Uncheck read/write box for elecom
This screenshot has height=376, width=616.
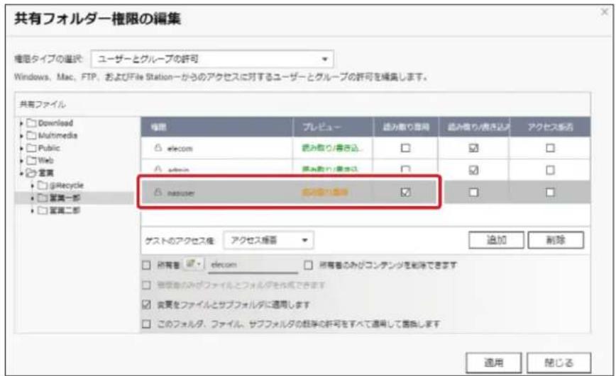474,148
